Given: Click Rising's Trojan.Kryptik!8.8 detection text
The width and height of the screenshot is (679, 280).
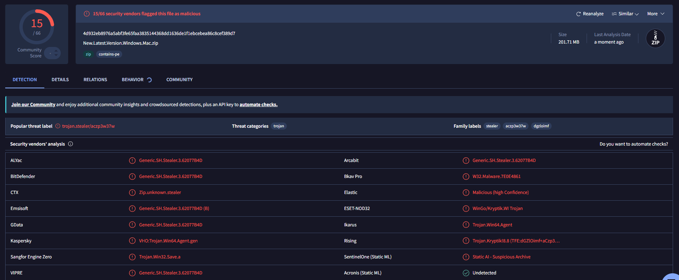Looking at the screenshot, I should point(516,241).
